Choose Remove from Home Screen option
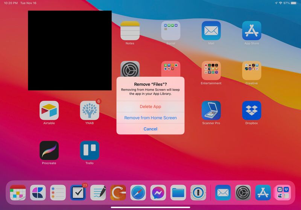The image size is (301, 210). click(150, 118)
